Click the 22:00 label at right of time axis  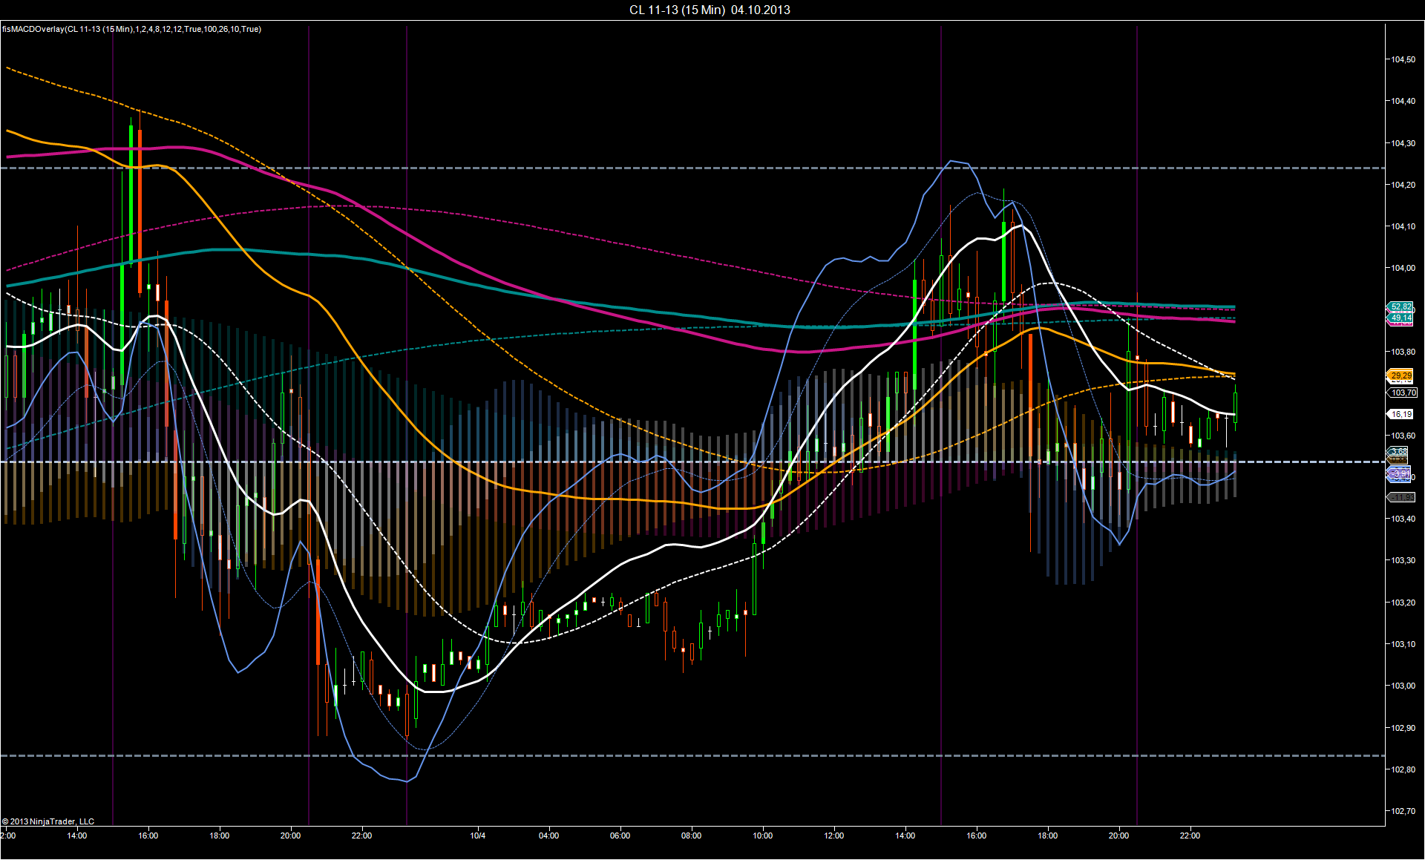click(1190, 836)
